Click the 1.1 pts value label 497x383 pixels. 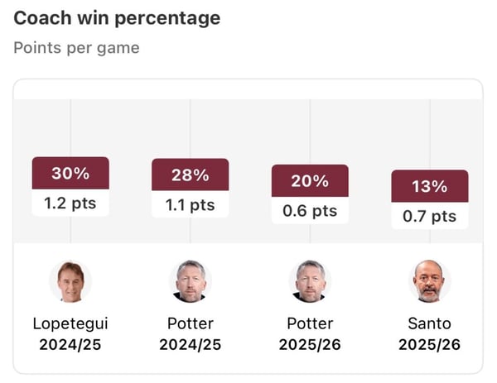coord(191,204)
